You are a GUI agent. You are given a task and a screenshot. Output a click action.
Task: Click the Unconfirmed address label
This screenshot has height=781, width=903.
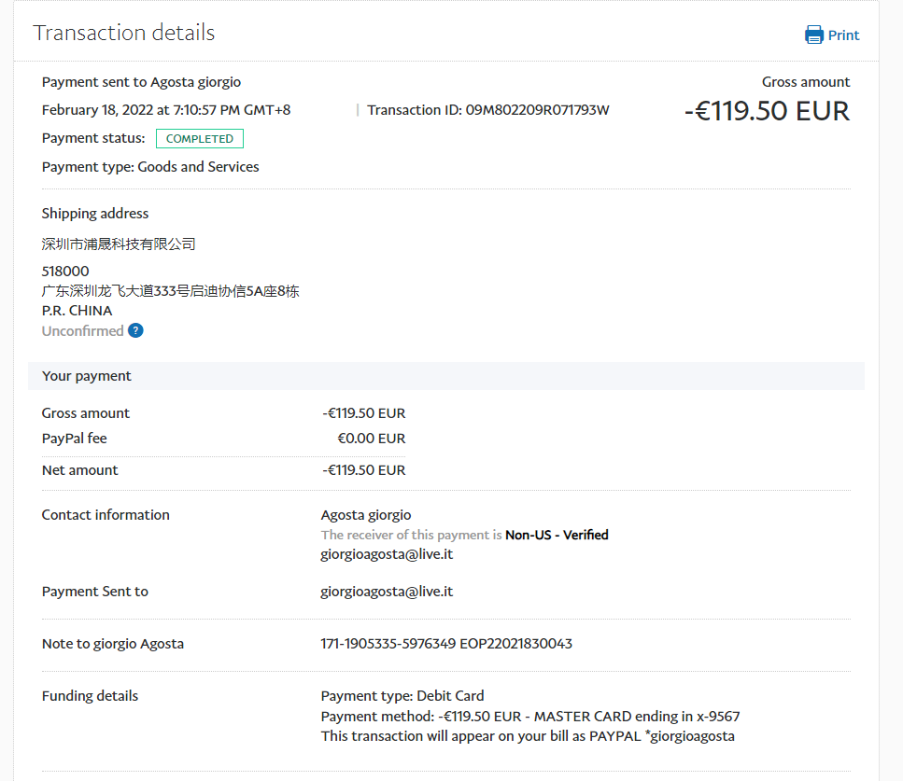pyautogui.click(x=82, y=331)
